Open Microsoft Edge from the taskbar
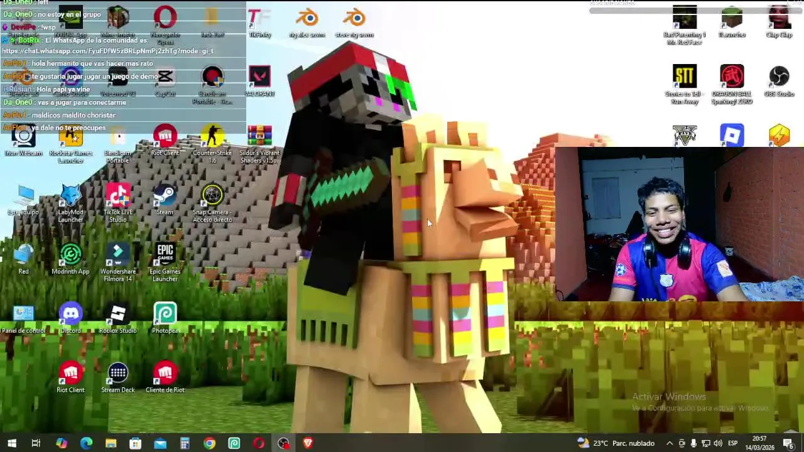 (86, 443)
